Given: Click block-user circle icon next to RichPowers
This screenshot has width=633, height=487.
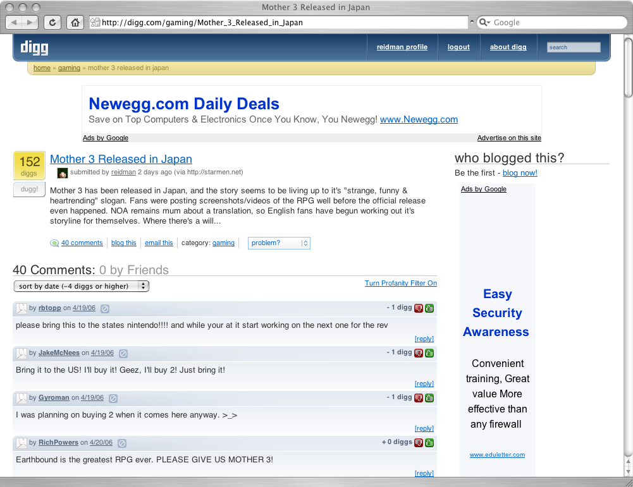Looking at the screenshot, I should (122, 443).
